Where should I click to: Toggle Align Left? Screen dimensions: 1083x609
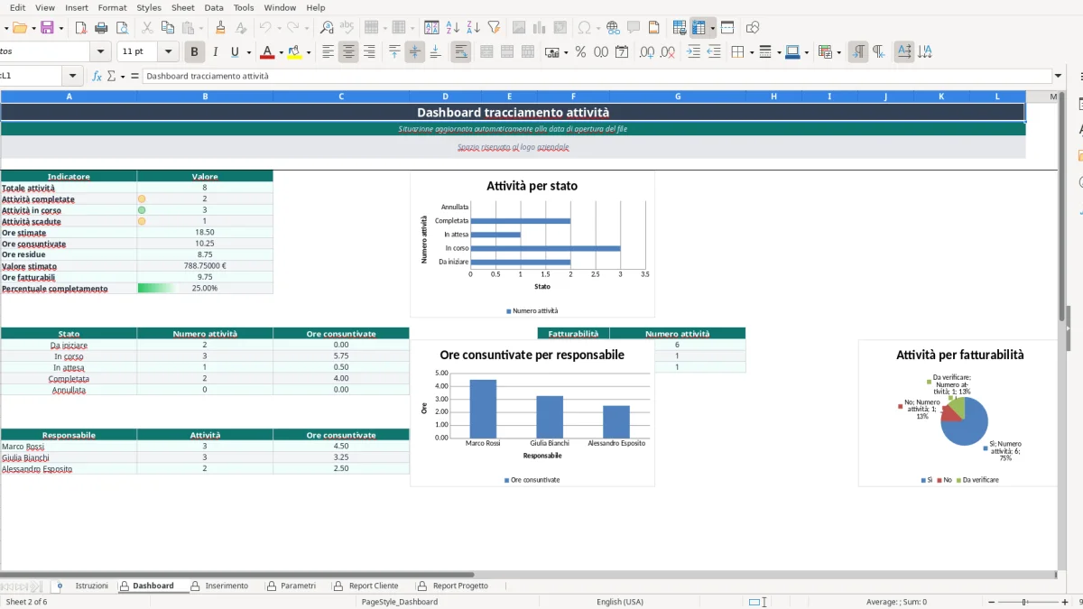328,52
